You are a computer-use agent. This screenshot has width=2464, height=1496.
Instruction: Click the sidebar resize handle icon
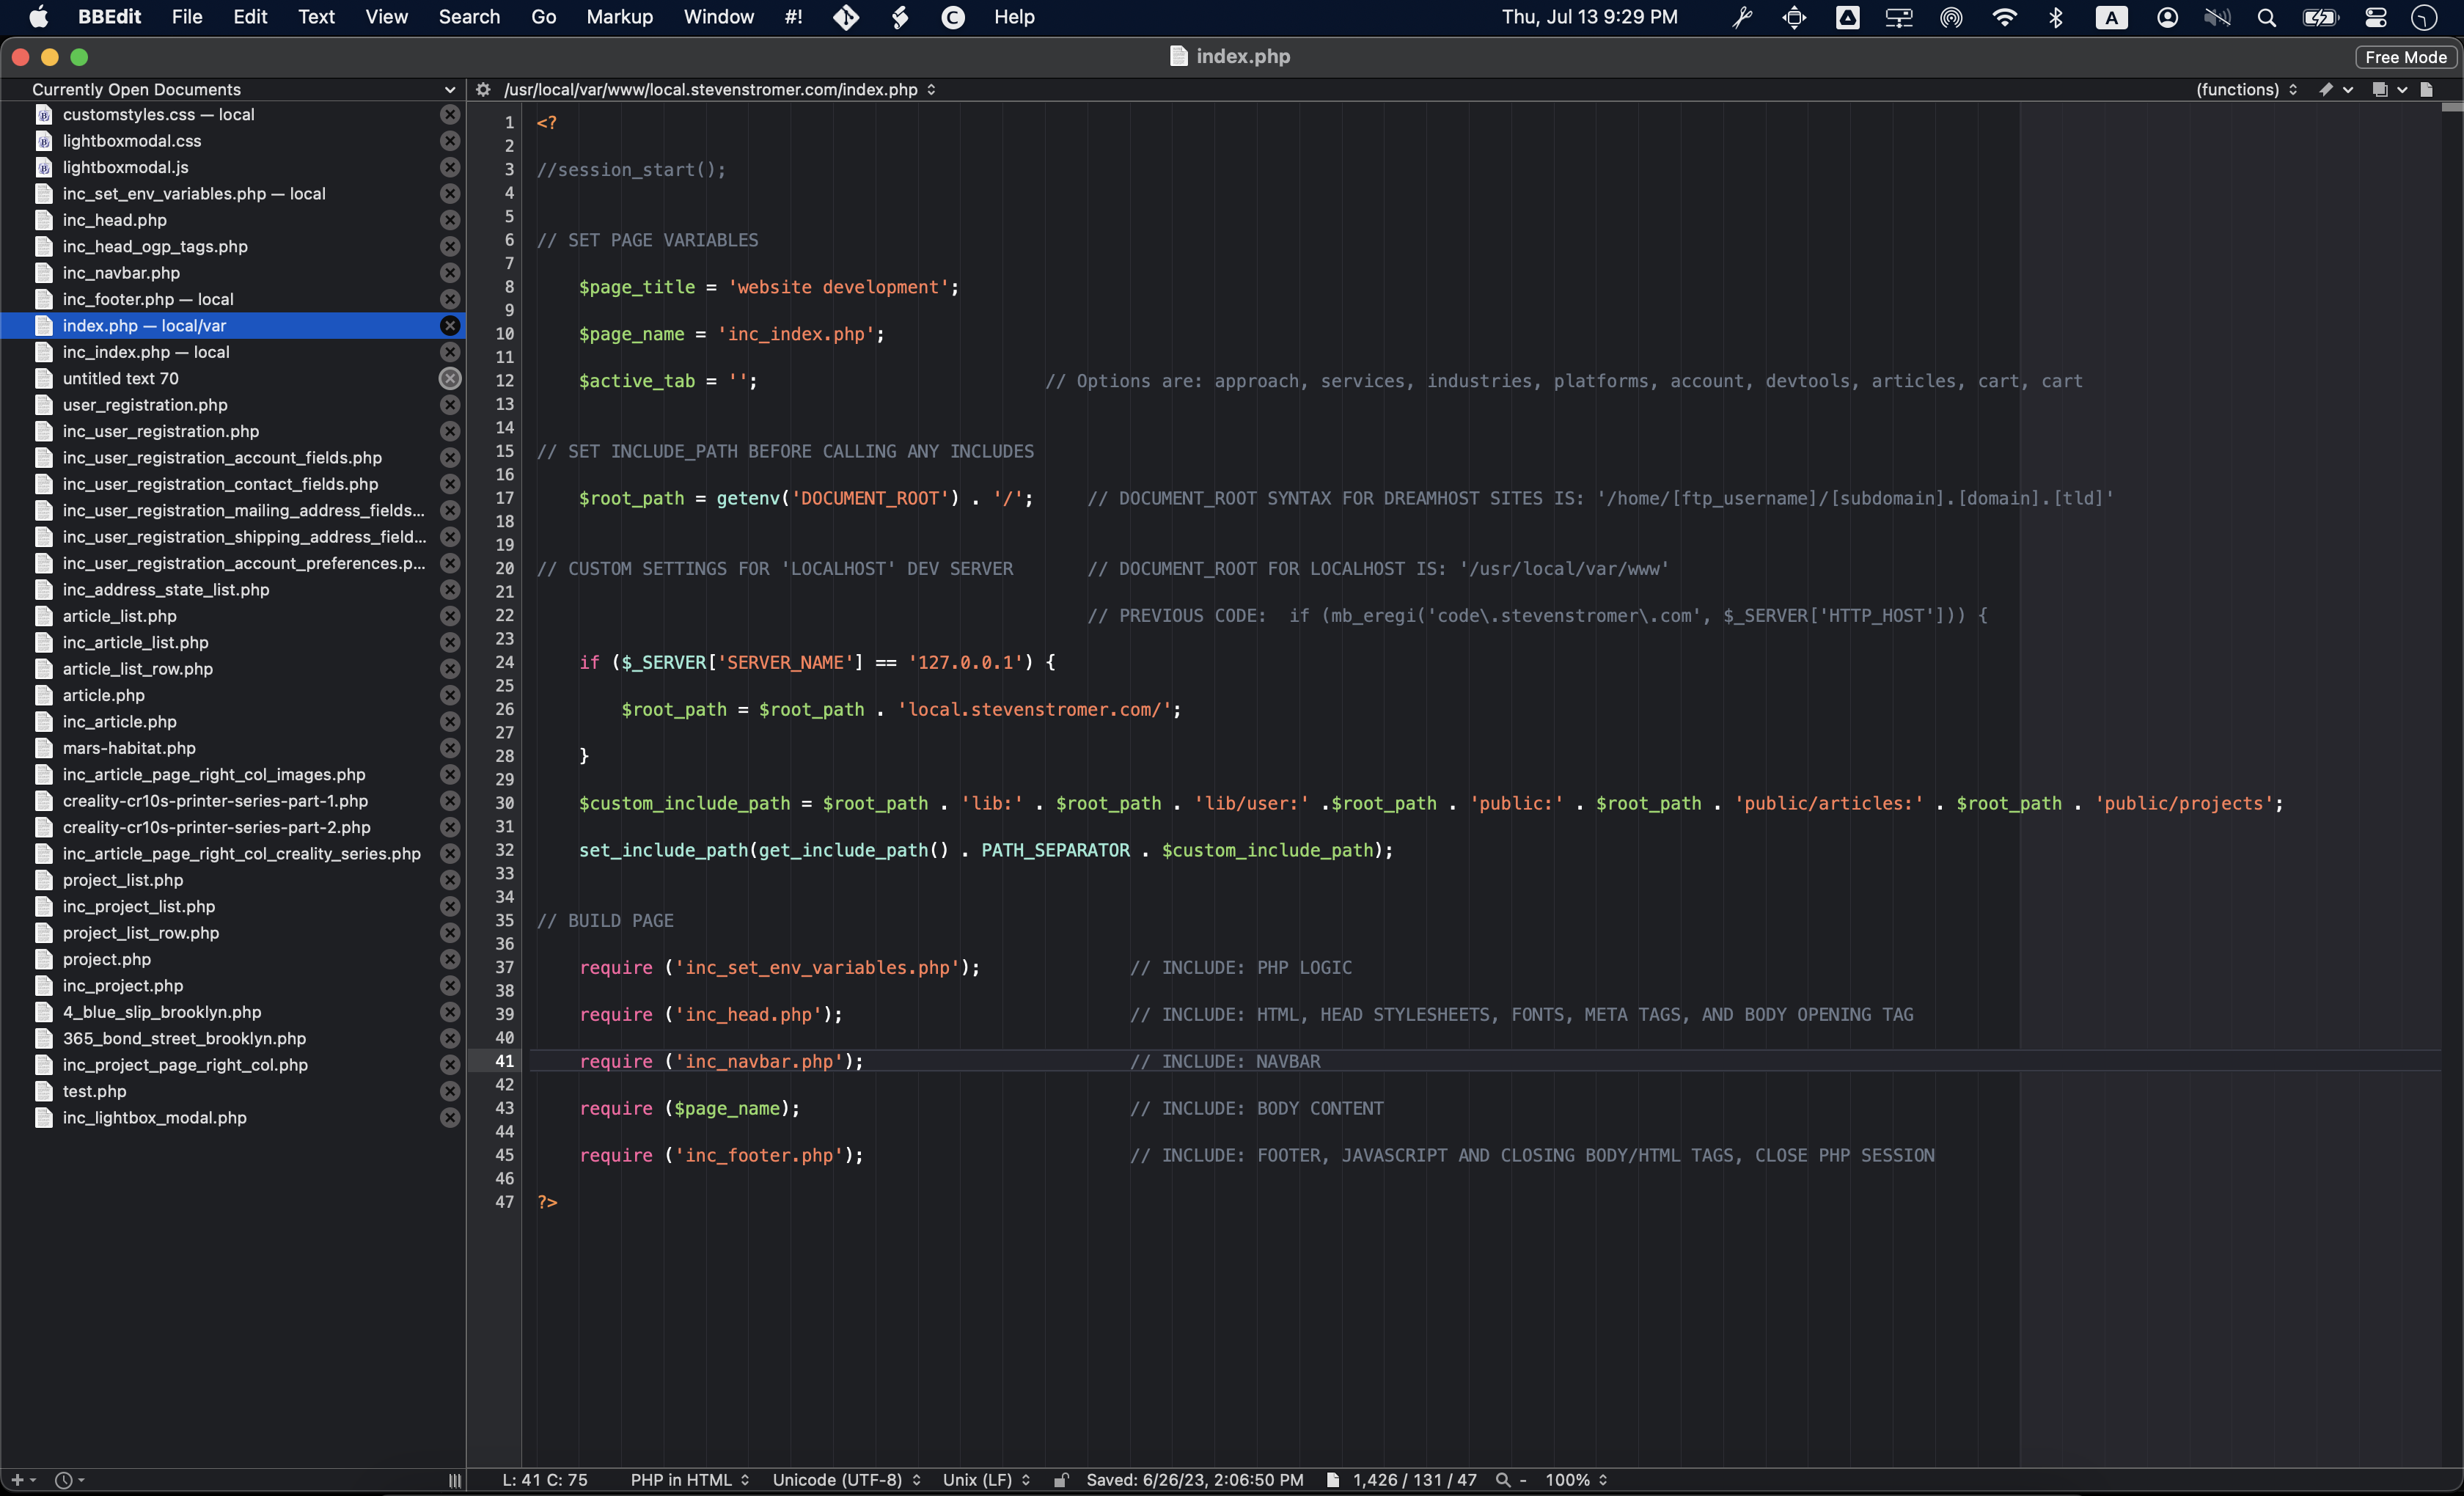(455, 1480)
